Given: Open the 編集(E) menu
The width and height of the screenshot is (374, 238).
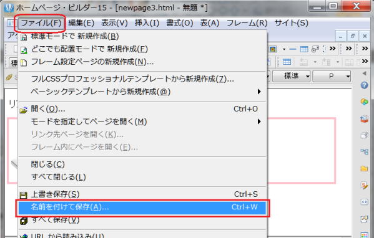Looking at the screenshot, I should pos(81,23).
